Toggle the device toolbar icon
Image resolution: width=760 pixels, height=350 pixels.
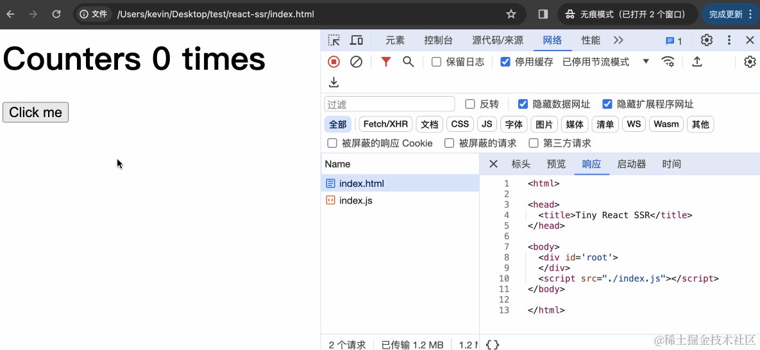tap(357, 40)
